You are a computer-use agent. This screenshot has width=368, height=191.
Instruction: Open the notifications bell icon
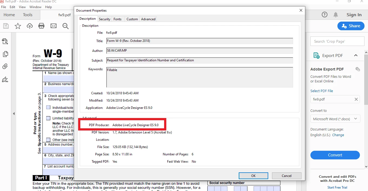336,15
